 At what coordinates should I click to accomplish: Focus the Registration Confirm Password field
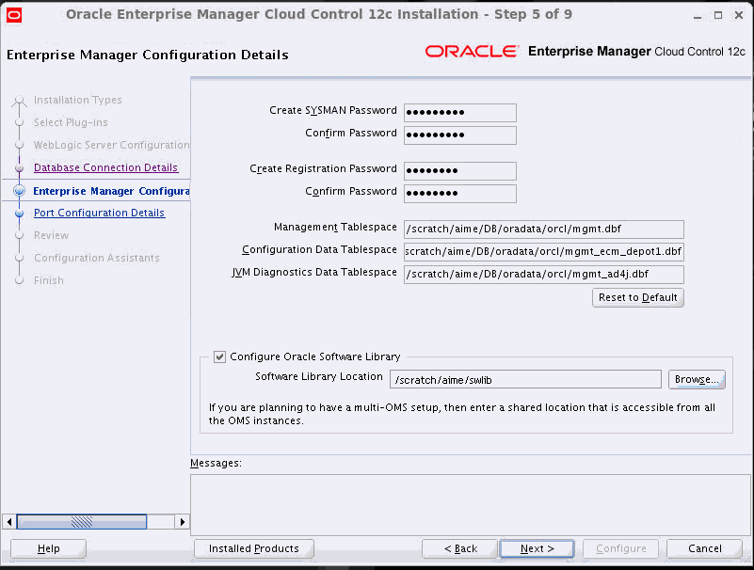coord(460,193)
